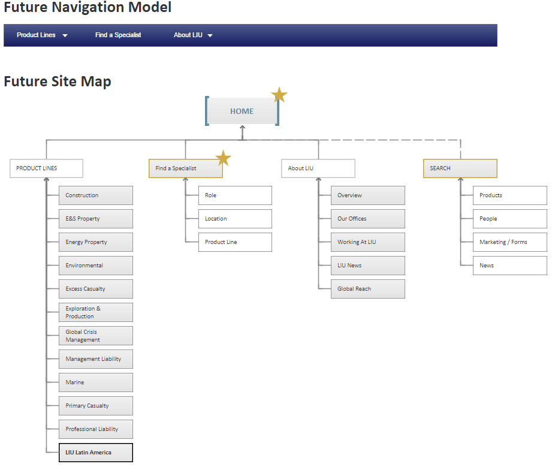
Task: Select the HOME box in the site map
Action: click(x=242, y=111)
